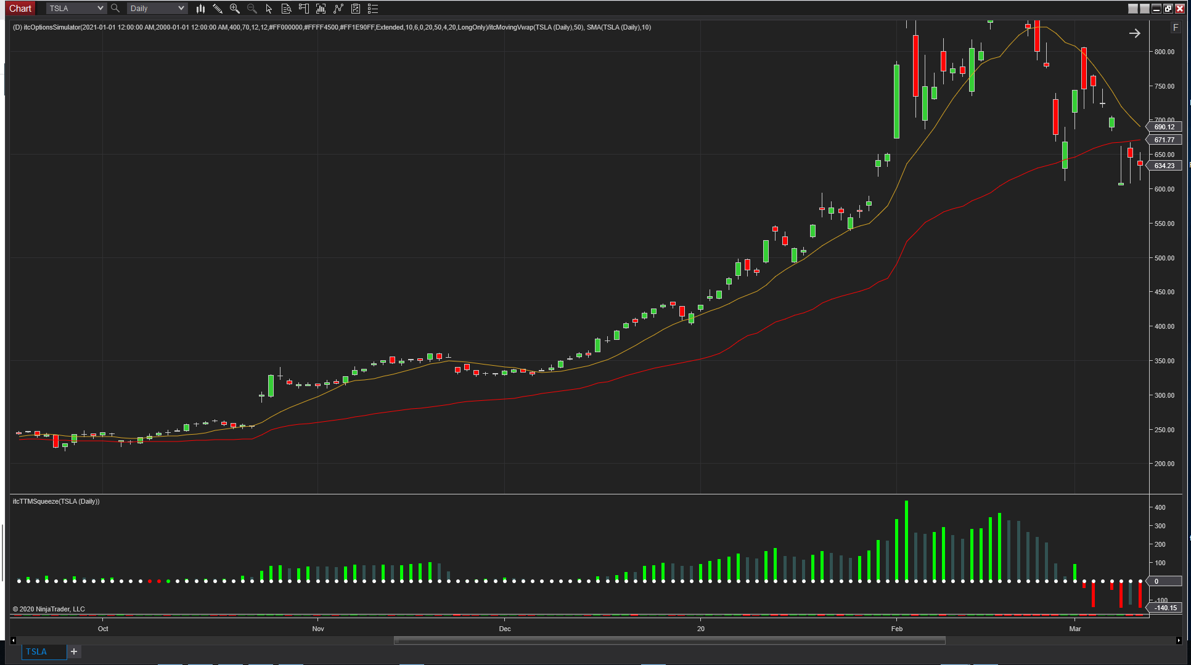The width and height of the screenshot is (1191, 665).
Task: Click the Oct label on time axis
Action: pyautogui.click(x=103, y=629)
